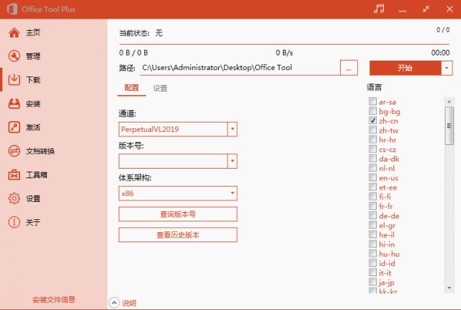
Task: Check the da-dk language checkbox
Action: coord(373,158)
